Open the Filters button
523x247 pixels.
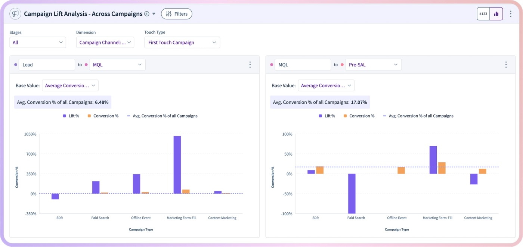[177, 14]
